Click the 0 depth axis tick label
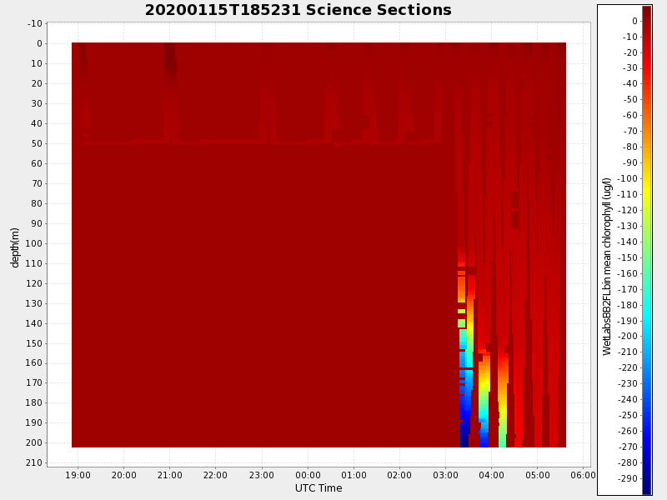Viewport: 667px width, 500px height. (40, 43)
